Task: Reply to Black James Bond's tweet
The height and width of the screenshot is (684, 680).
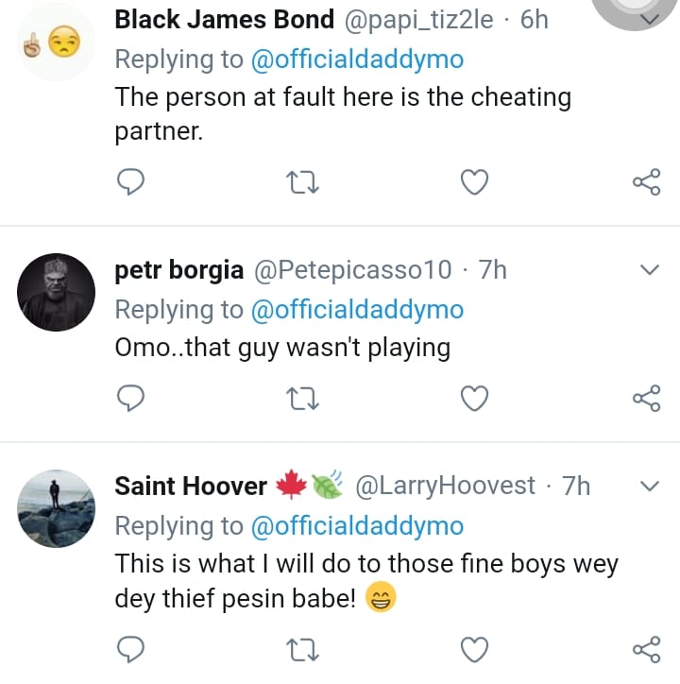Action: pyautogui.click(x=129, y=180)
